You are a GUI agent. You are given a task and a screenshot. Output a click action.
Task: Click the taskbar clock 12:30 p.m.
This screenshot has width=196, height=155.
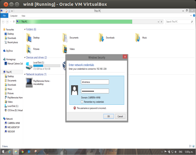pos(189,152)
